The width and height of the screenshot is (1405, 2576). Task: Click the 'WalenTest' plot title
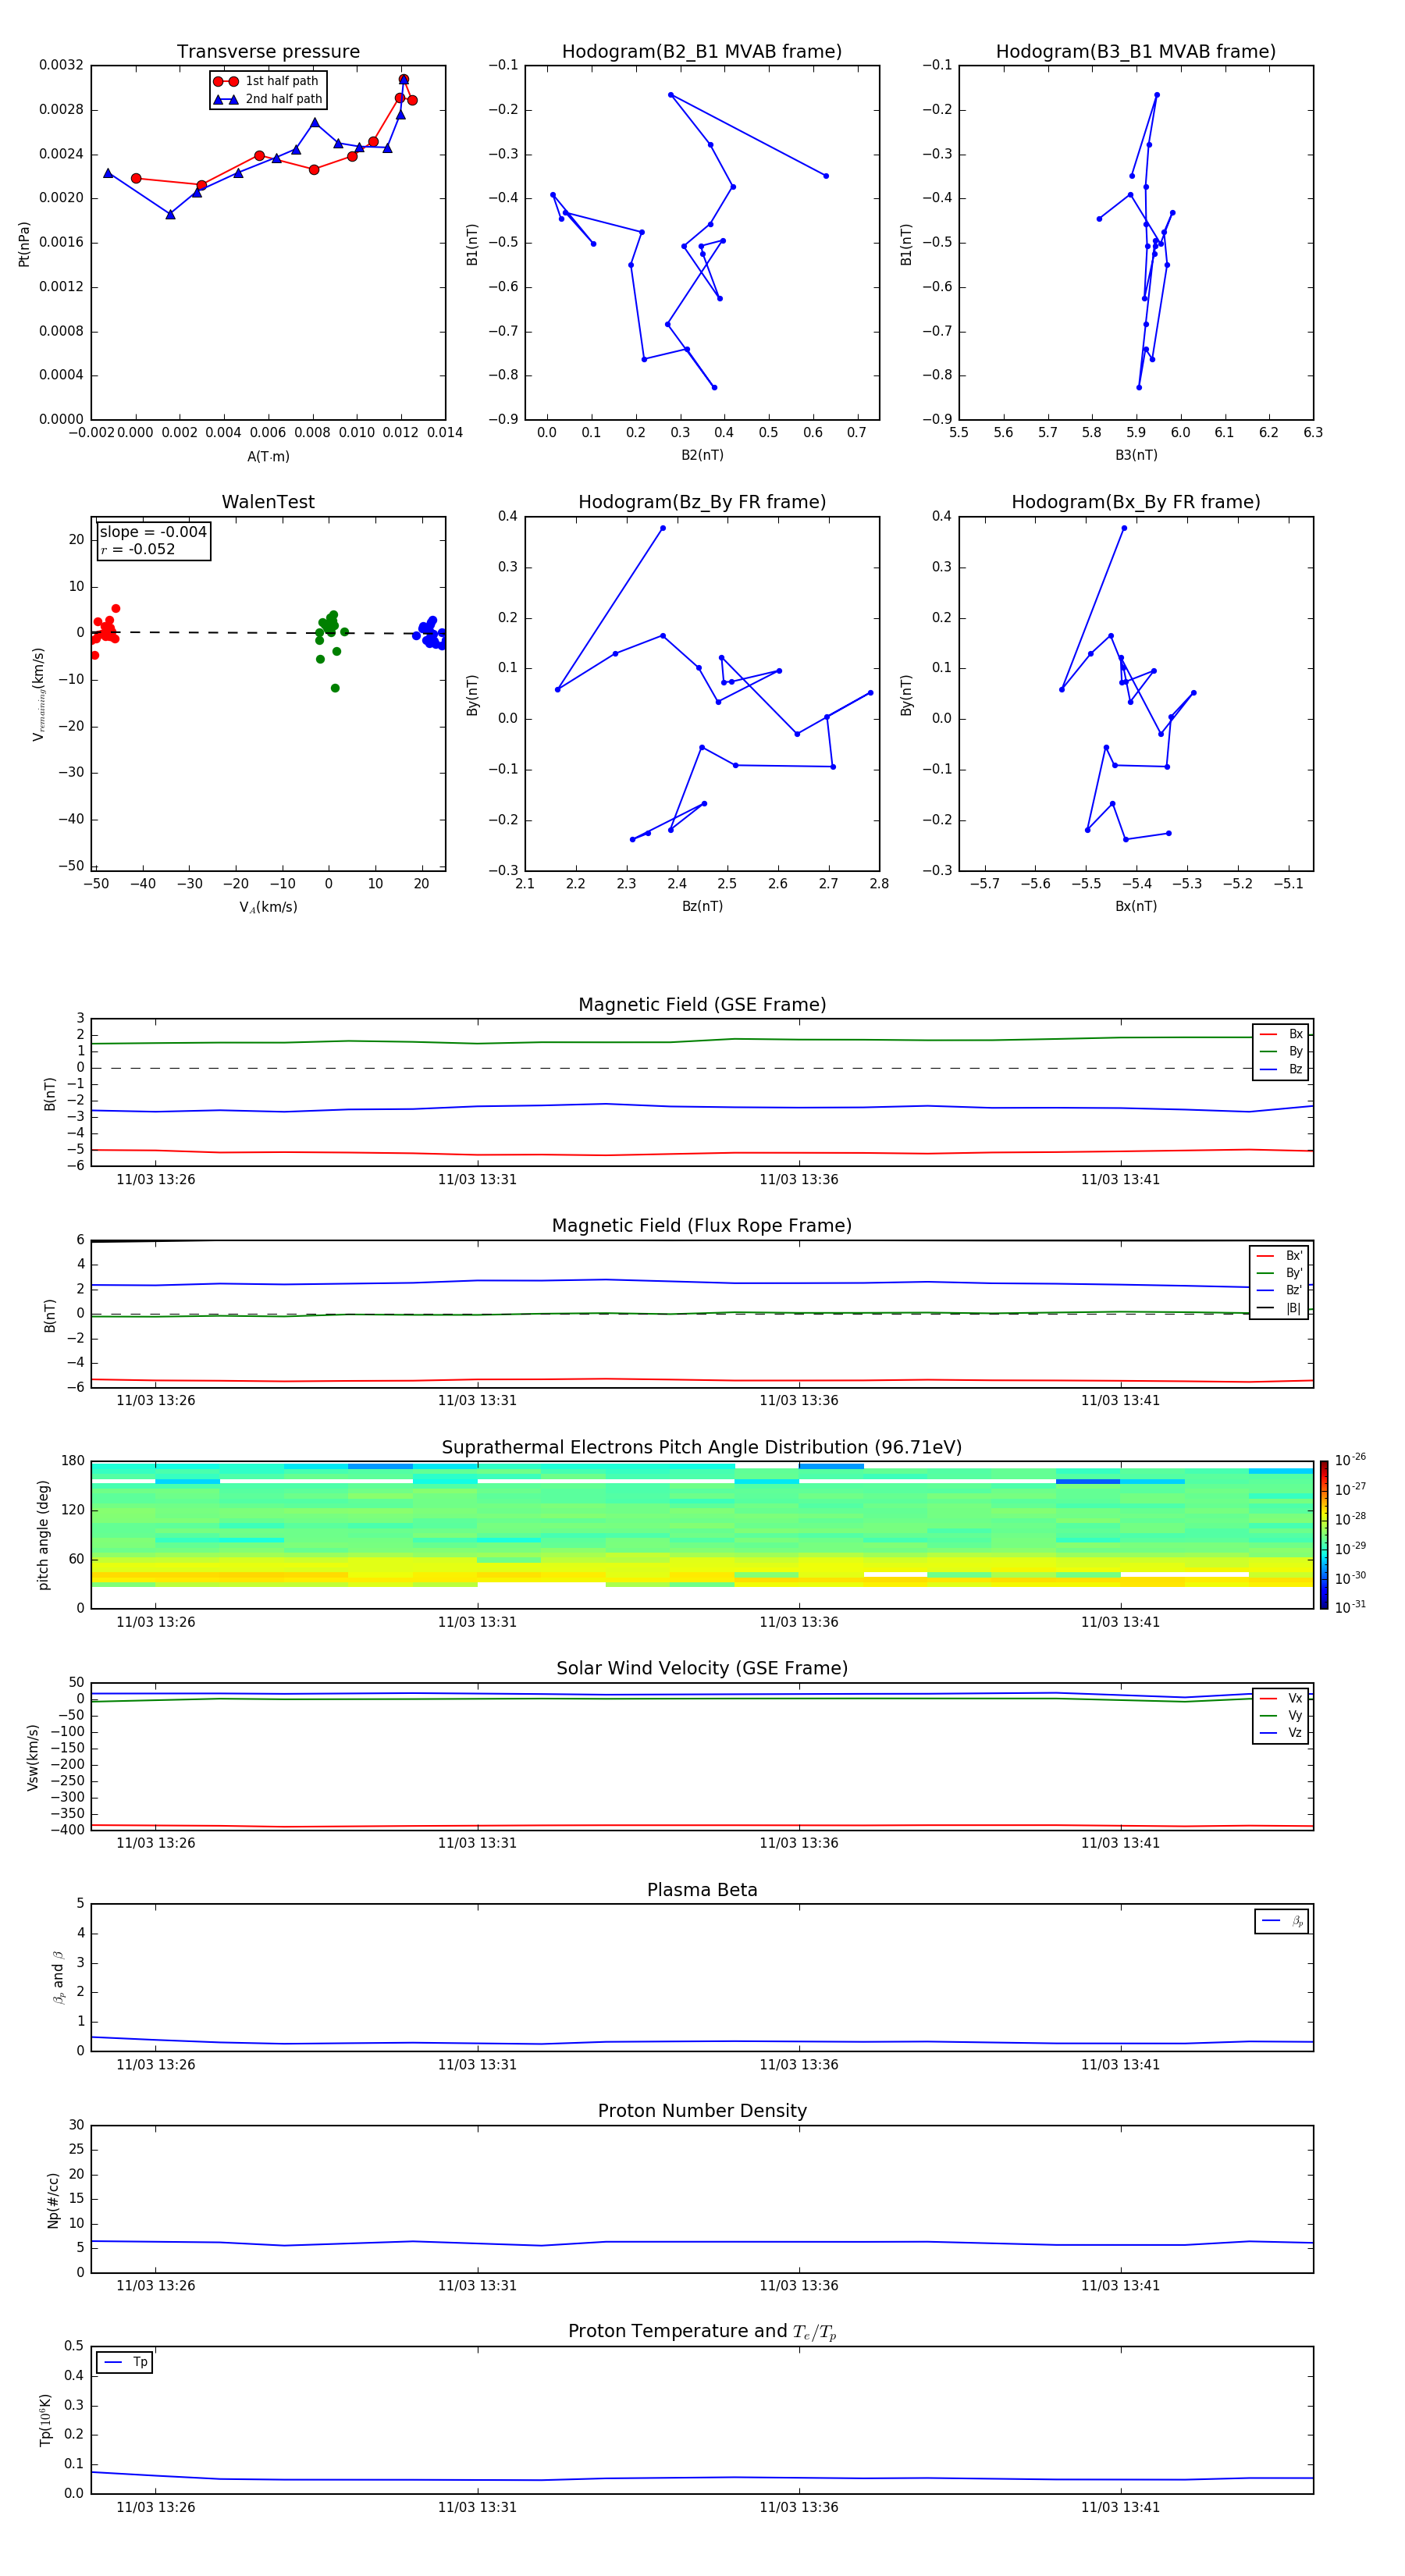click(x=268, y=502)
